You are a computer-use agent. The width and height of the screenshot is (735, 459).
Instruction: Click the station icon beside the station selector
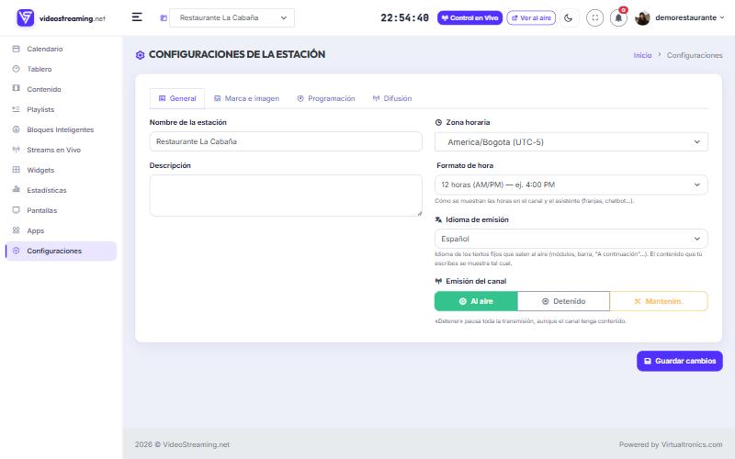pyautogui.click(x=164, y=17)
